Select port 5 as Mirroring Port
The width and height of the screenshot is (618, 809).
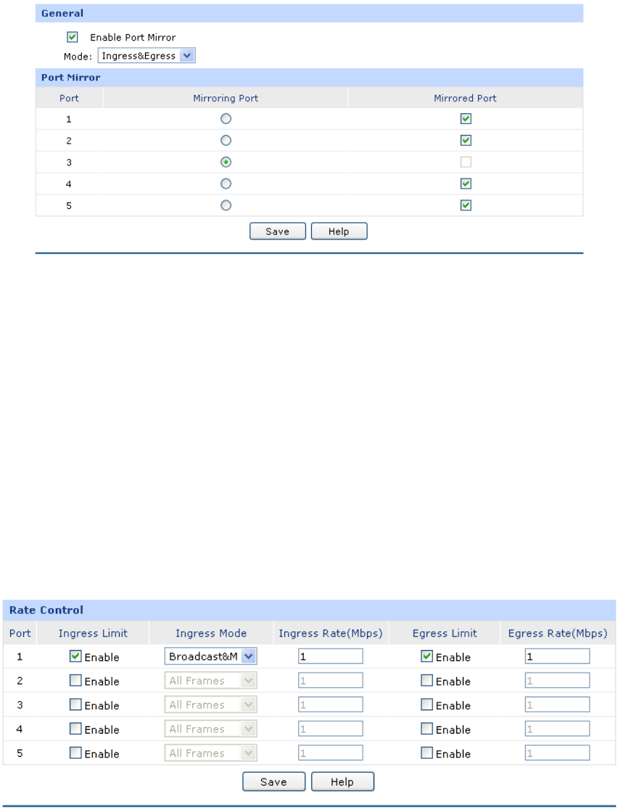click(226, 205)
